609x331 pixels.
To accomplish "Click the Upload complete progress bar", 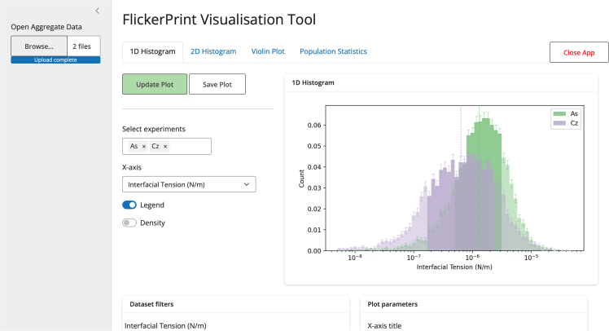I will pos(55,60).
